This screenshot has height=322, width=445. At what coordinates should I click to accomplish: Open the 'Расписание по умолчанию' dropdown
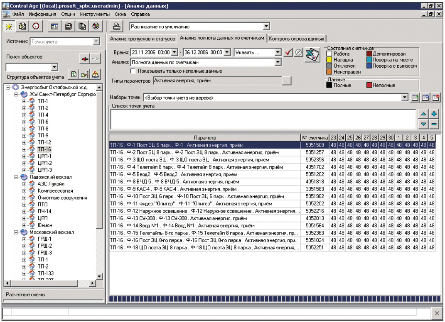point(266,27)
